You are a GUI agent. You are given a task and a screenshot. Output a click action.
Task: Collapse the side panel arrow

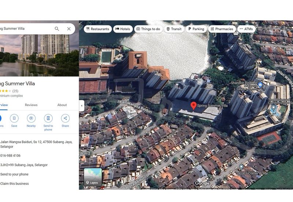coord(81,106)
